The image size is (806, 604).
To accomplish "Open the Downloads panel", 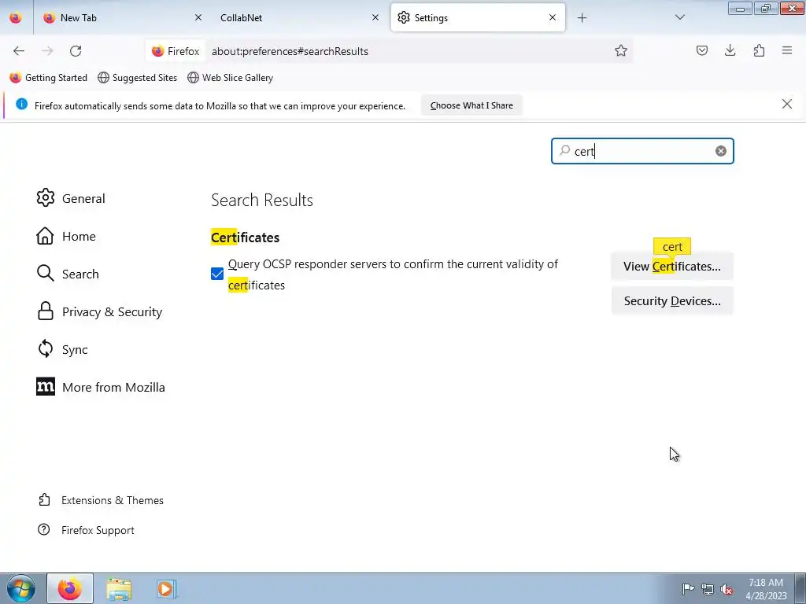I will pyautogui.click(x=730, y=50).
